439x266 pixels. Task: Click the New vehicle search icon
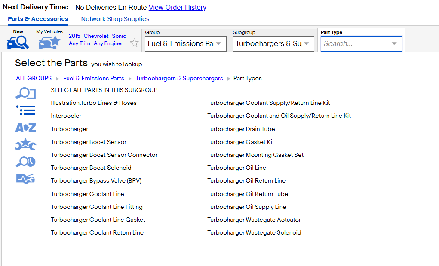click(18, 43)
